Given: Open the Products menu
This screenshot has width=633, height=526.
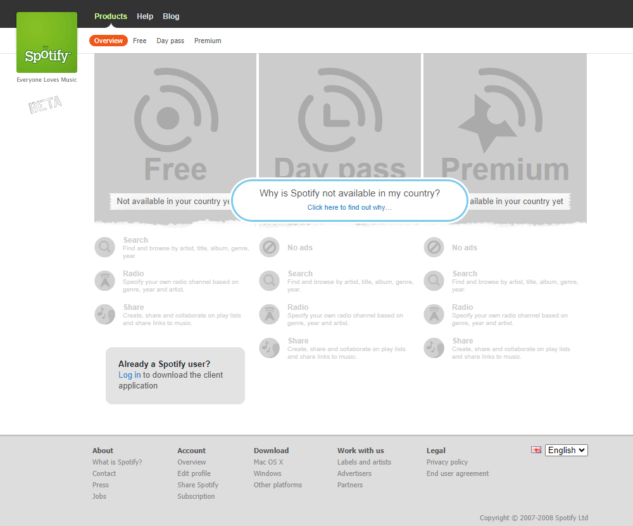Looking at the screenshot, I should point(111,16).
